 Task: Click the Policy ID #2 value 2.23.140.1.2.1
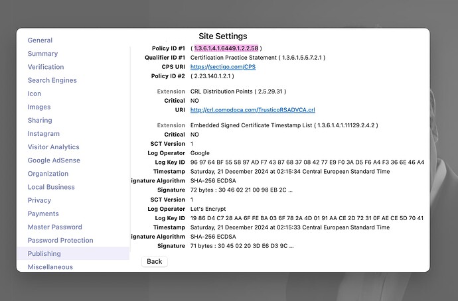tap(212, 76)
